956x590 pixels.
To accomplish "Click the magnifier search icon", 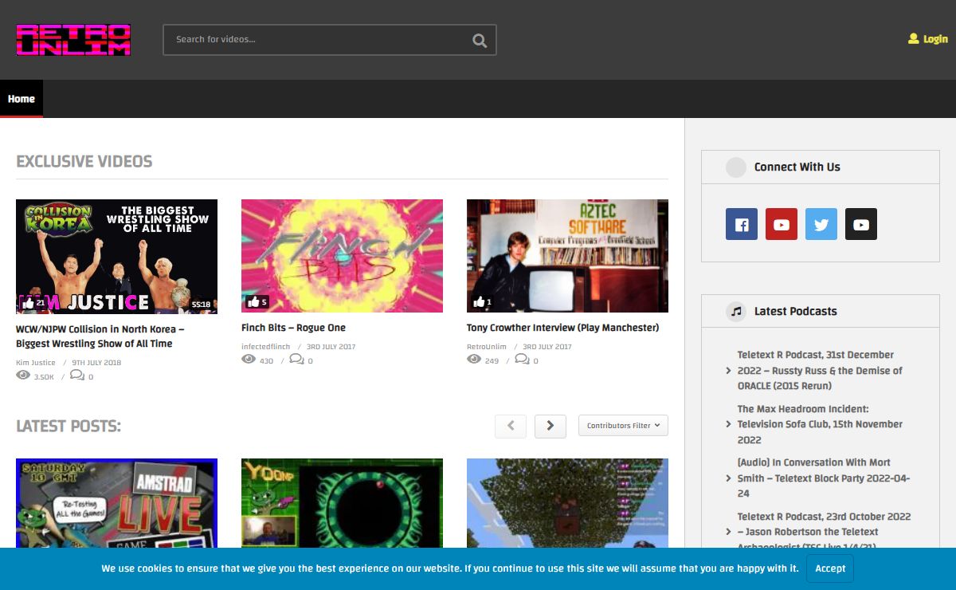I will (479, 40).
